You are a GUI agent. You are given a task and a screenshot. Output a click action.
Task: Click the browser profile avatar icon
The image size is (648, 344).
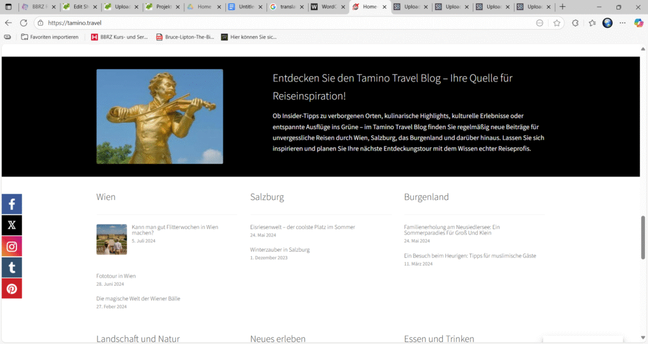607,23
